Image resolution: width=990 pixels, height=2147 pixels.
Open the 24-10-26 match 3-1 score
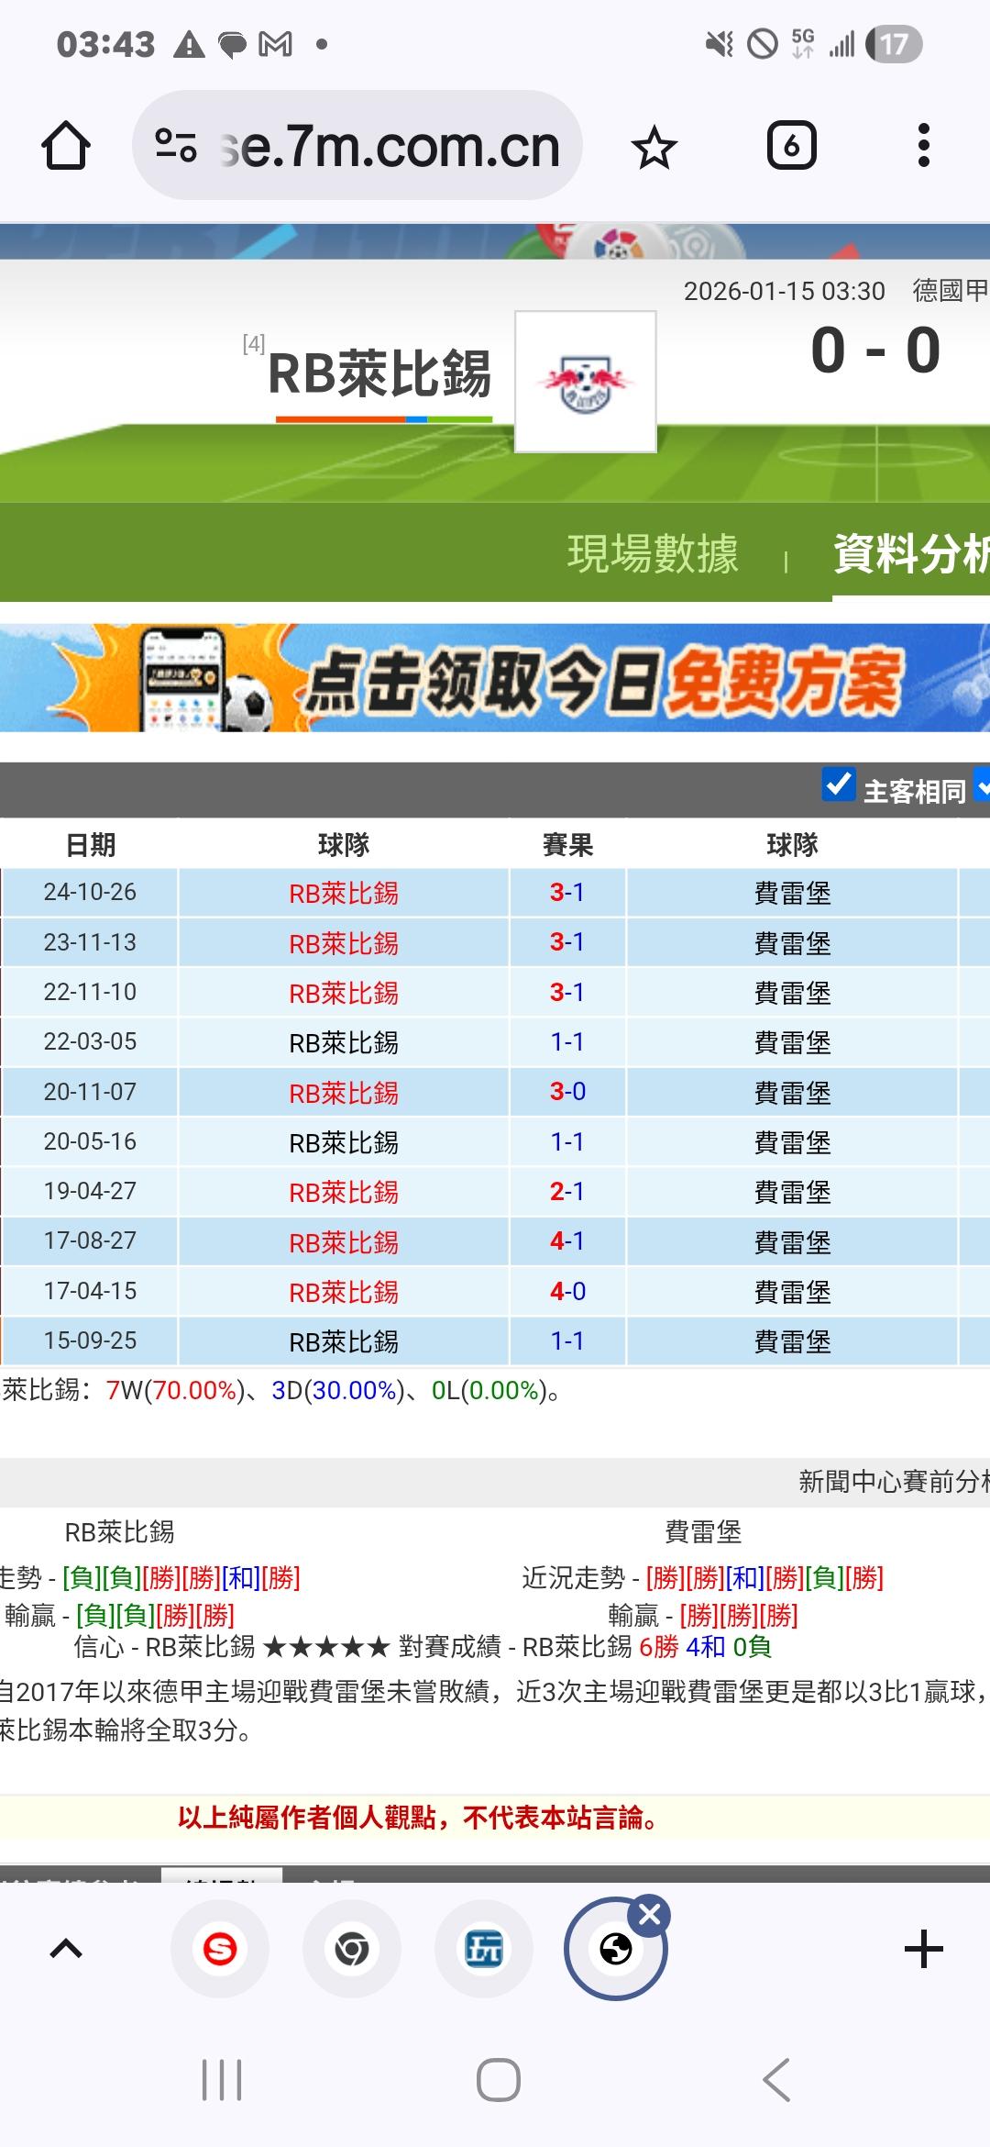(566, 893)
